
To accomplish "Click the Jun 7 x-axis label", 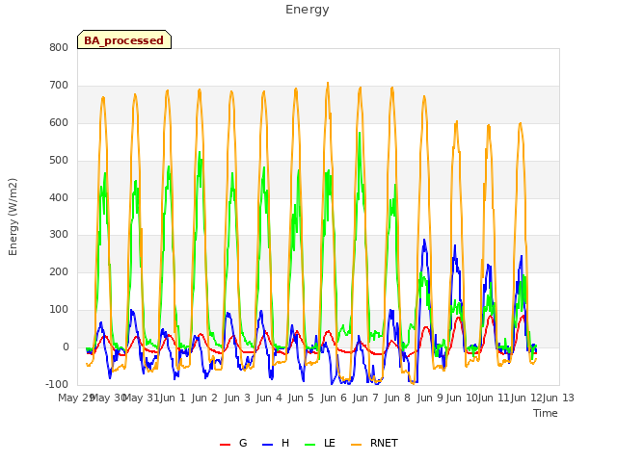I will click(365, 398).
